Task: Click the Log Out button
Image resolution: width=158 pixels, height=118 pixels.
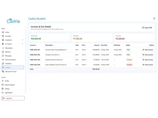Action: click(x=13, y=98)
